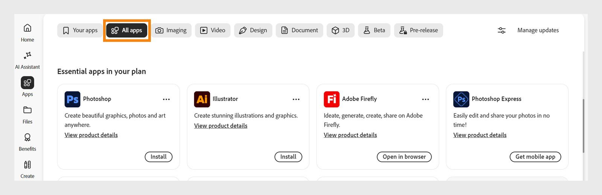Install Photoshop
Image resolution: width=602 pixels, height=195 pixels.
point(158,157)
